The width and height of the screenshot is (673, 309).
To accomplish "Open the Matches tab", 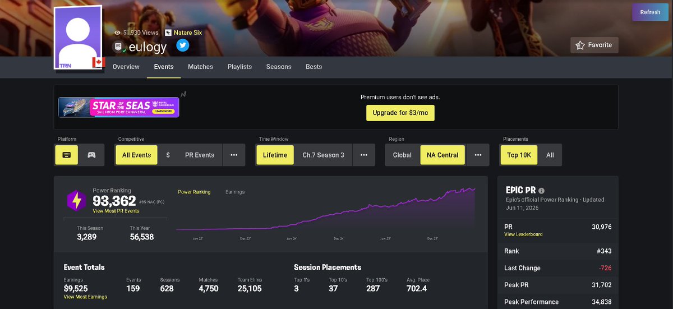I will point(201,67).
